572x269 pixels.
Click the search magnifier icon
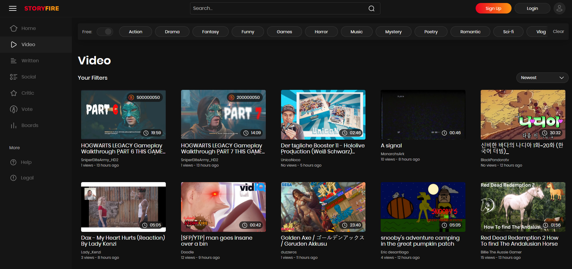click(371, 8)
